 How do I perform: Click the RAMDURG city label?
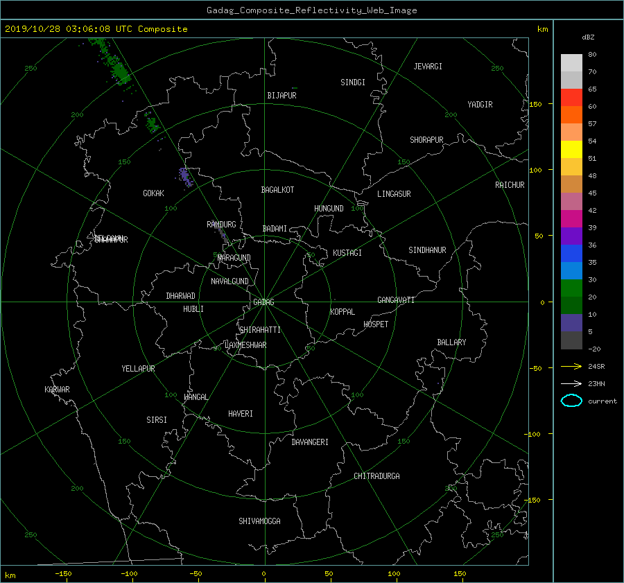(221, 225)
